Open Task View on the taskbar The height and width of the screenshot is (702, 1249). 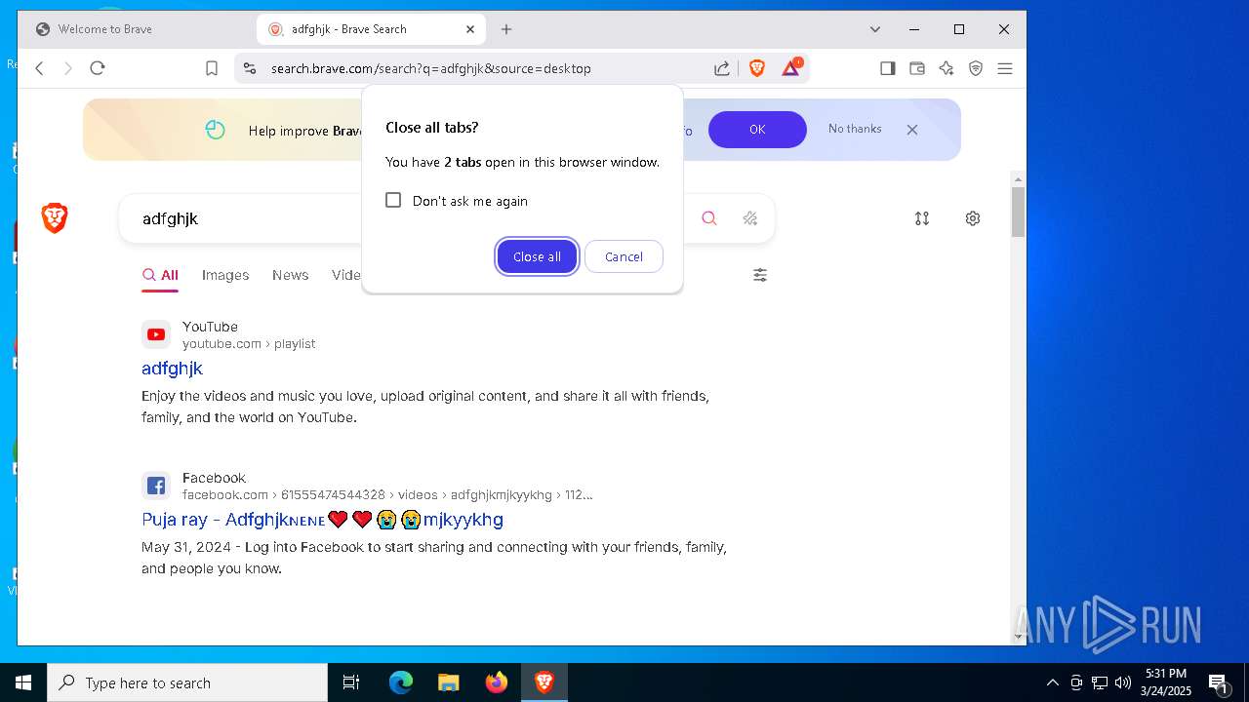[x=351, y=682]
